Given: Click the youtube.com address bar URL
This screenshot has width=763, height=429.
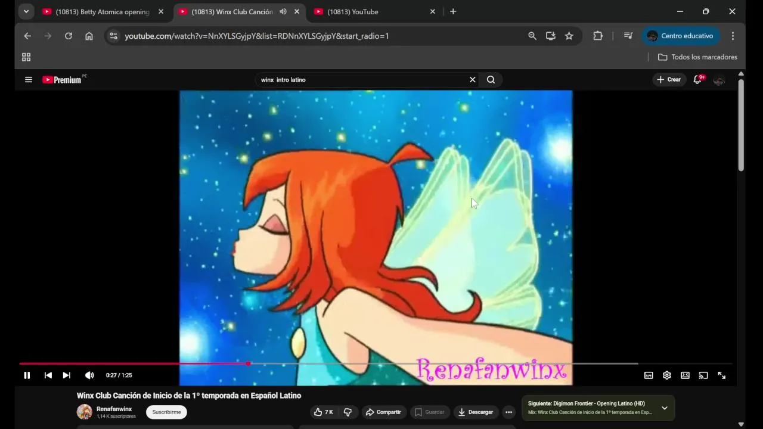Looking at the screenshot, I should (x=257, y=36).
